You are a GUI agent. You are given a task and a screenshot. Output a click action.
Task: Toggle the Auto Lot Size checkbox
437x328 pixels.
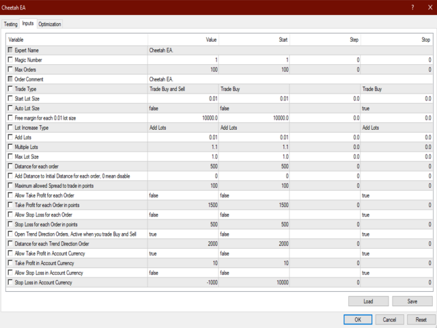tap(10, 108)
